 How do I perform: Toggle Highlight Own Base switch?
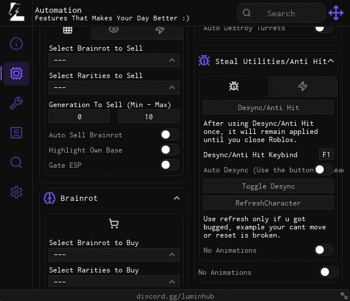[169, 150]
